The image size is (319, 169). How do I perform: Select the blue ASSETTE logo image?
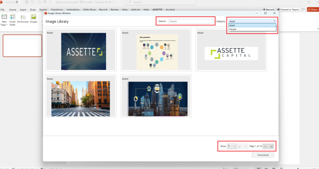pyautogui.click(x=83, y=51)
